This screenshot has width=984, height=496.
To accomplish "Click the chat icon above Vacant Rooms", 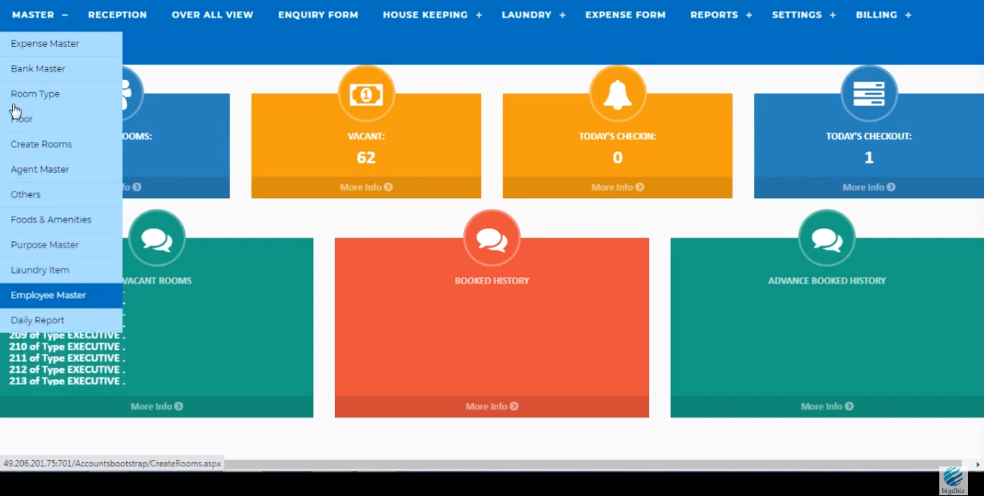I will [x=157, y=239].
